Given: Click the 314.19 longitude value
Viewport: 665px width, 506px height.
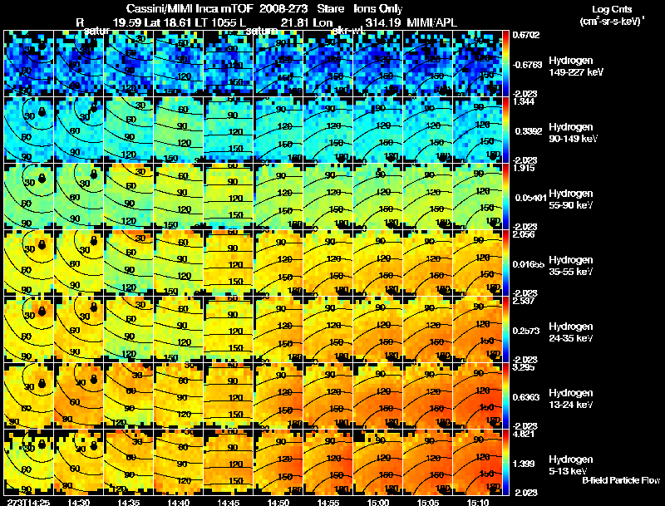Looking at the screenshot, I should [383, 22].
